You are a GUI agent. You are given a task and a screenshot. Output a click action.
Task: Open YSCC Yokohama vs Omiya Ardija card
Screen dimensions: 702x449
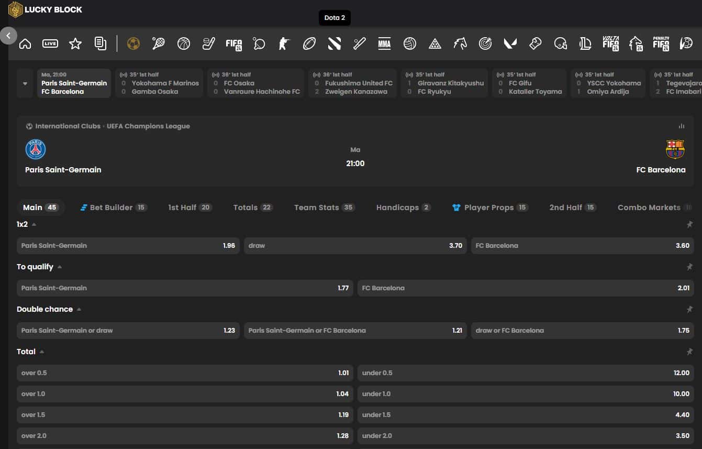pos(608,83)
